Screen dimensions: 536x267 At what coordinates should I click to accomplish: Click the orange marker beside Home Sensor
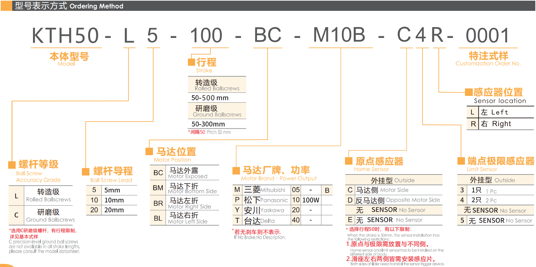[x=349, y=161]
